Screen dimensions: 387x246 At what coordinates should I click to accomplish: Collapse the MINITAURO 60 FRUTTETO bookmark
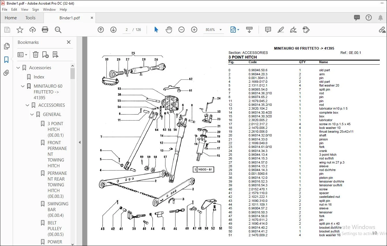23,86
